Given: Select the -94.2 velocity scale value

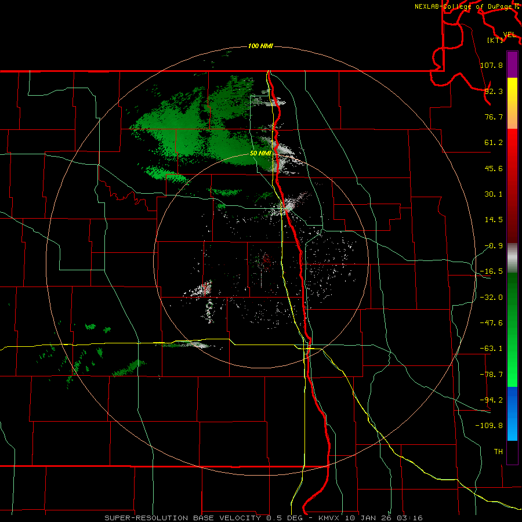Looking at the screenshot, I should 491,400.
